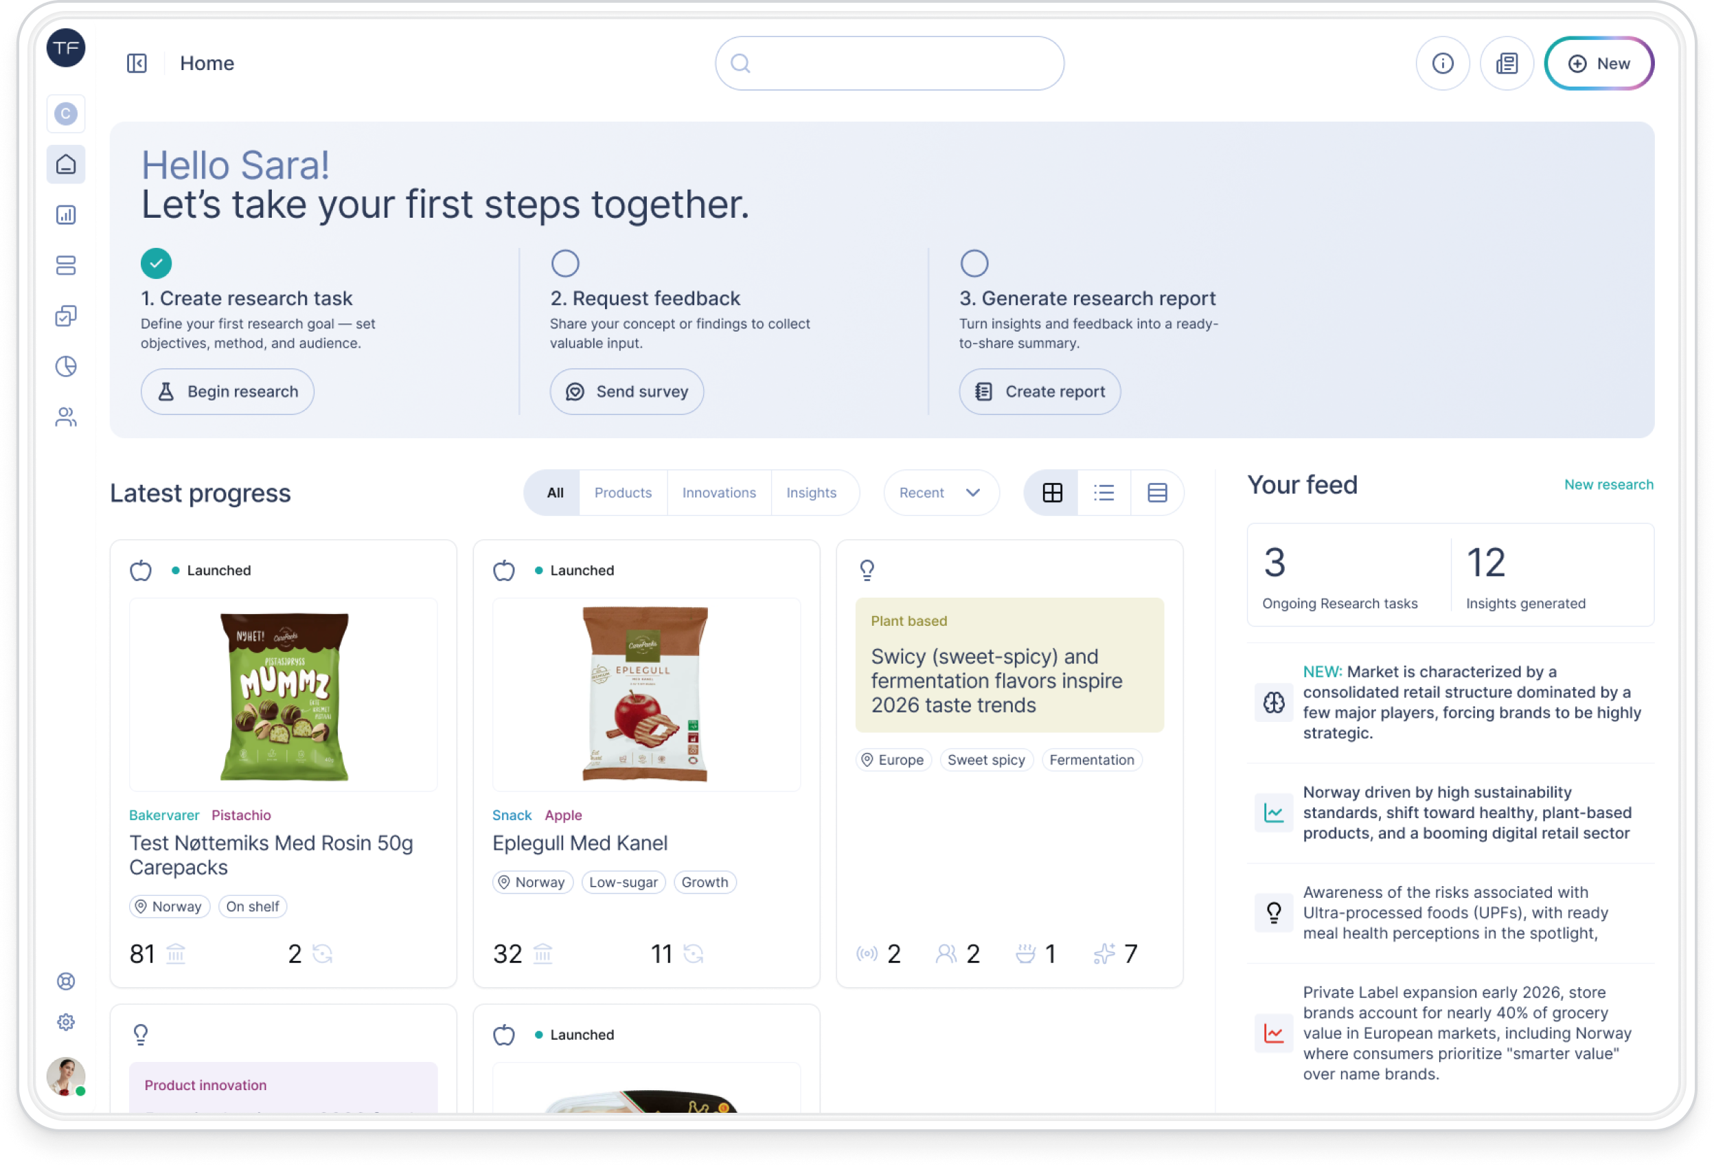Open the bar chart analytics sidebar icon
Image resolution: width=1714 pixels, height=1165 pixels.
pyautogui.click(x=66, y=215)
